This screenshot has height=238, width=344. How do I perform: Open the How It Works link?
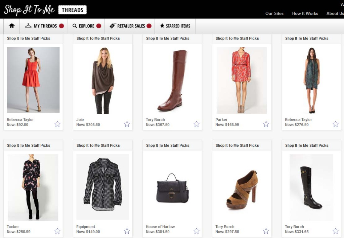(x=305, y=13)
